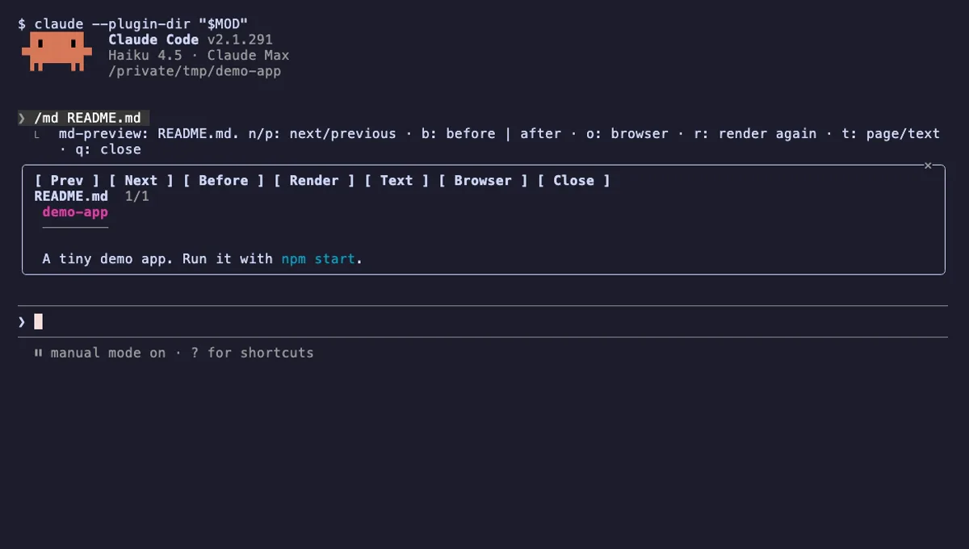The width and height of the screenshot is (969, 549).
Task: Click 'o: browser' shortcut hint
Action: (x=627, y=134)
